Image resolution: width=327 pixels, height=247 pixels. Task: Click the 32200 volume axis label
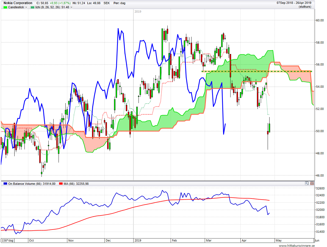pyautogui.click(x=320, y=203)
